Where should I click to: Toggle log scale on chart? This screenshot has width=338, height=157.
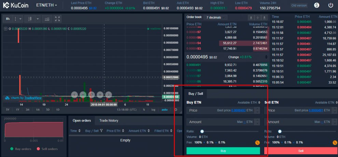tap(153, 110)
